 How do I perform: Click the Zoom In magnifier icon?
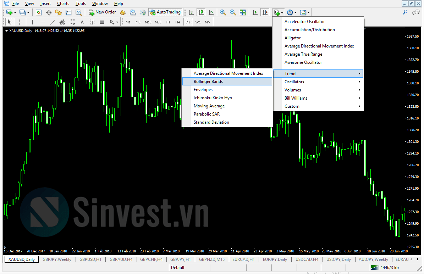point(223,12)
